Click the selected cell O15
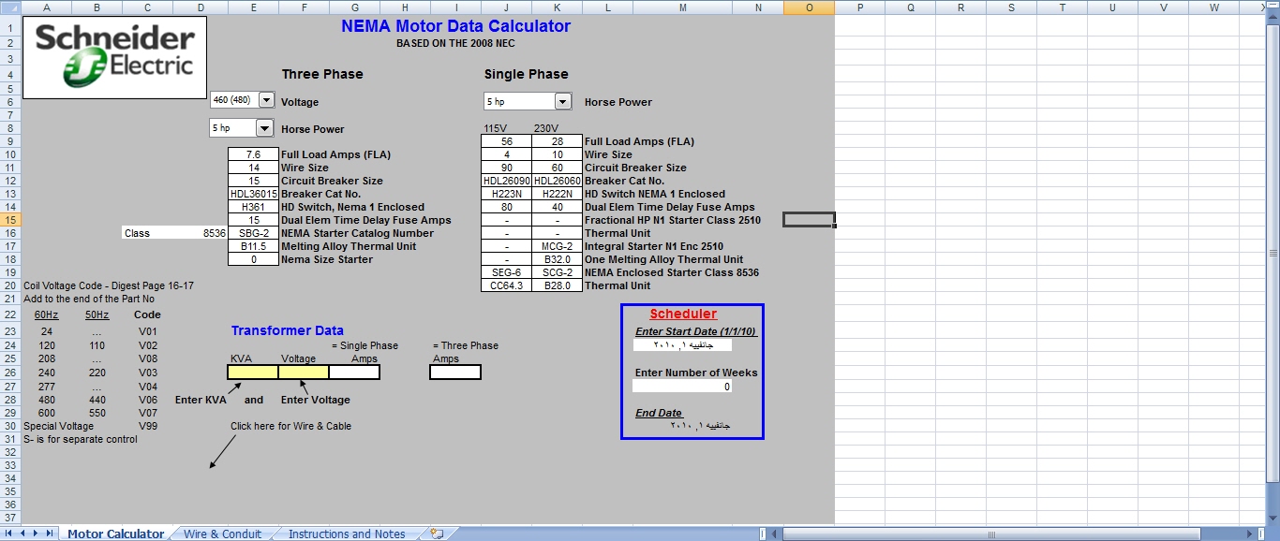 tap(809, 220)
